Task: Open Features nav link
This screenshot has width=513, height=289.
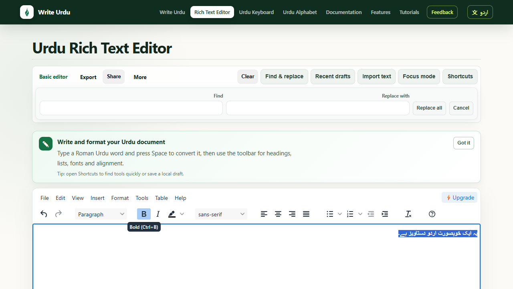Action: (381, 12)
